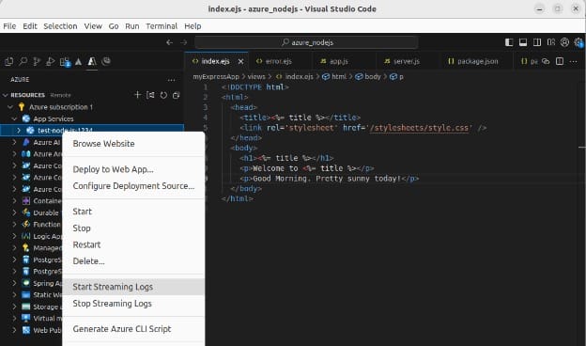
Task: Expand the Logic App tree node
Action: click(x=14, y=236)
